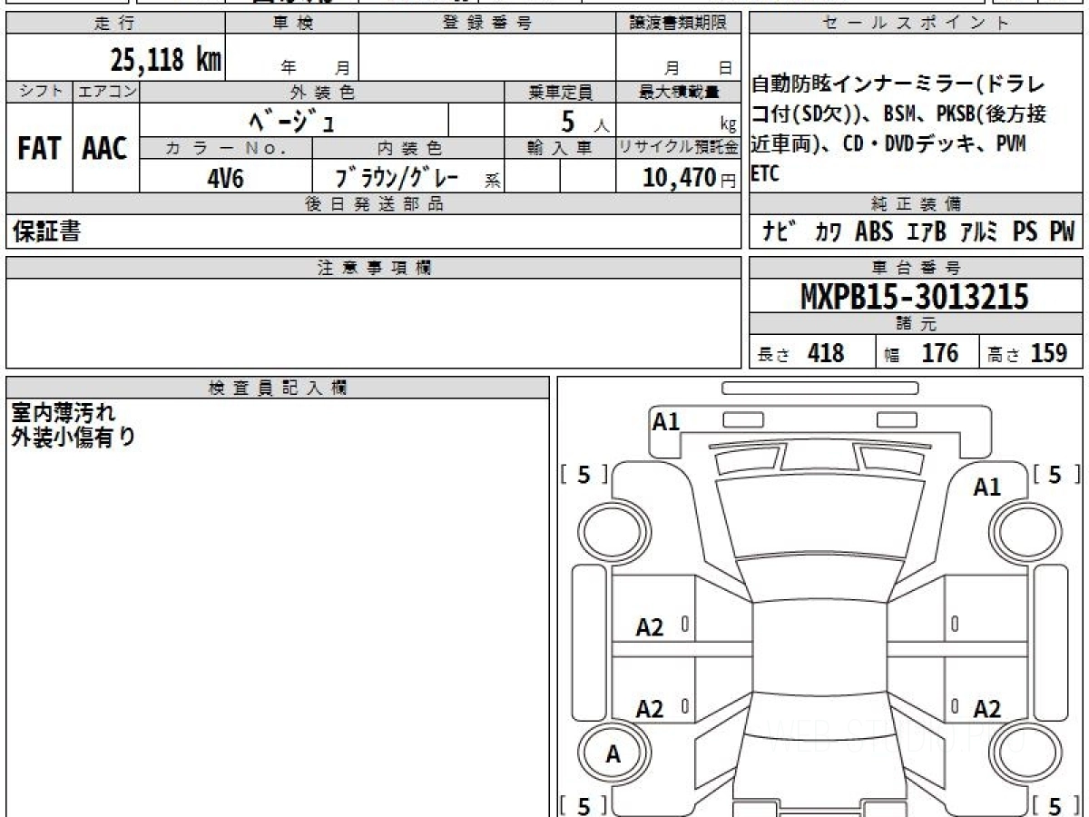Click the windshield area of car diagram
The image size is (1089, 817).
[819, 517]
